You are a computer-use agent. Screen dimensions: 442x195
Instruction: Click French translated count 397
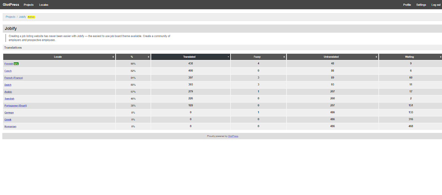pyautogui.click(x=191, y=78)
